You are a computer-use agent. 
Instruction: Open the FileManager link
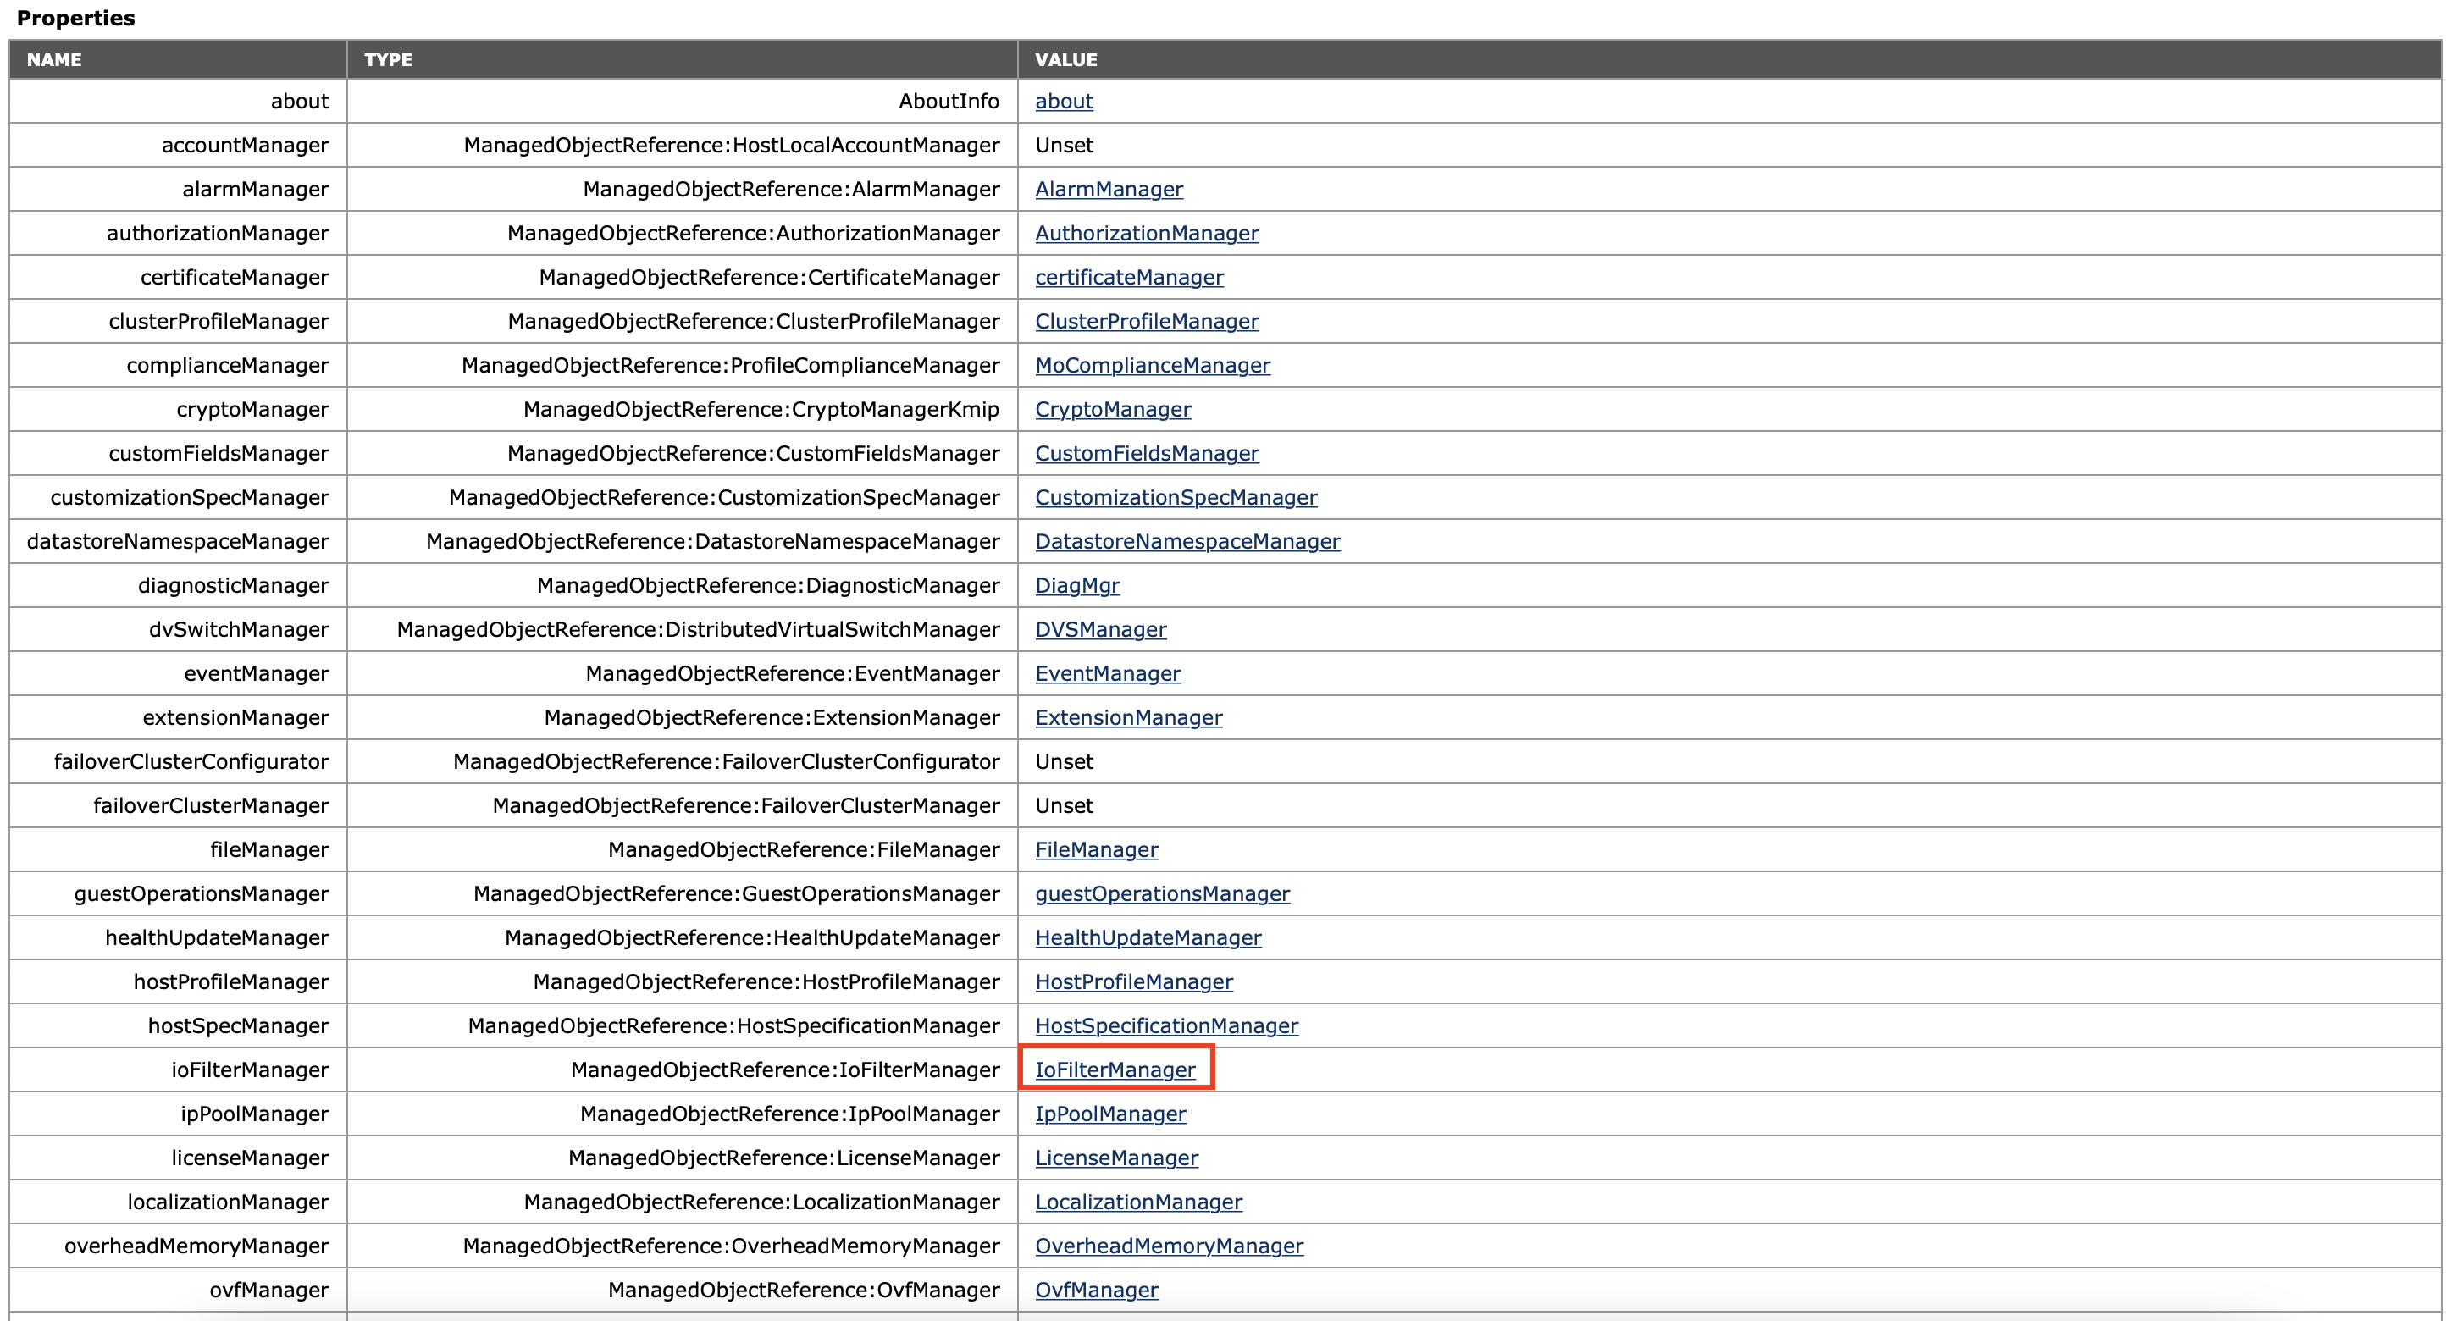click(1096, 849)
